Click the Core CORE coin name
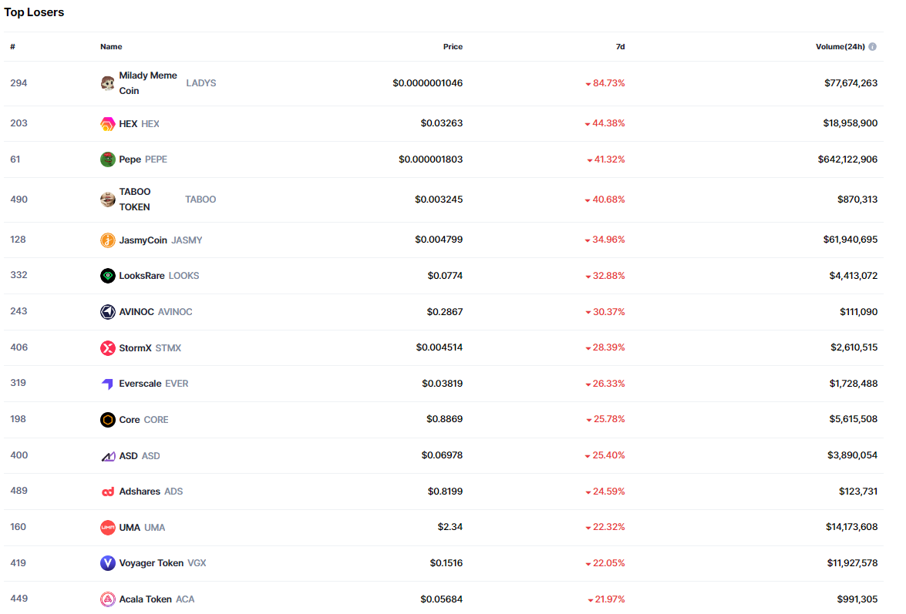The width and height of the screenshot is (906, 614). click(130, 420)
